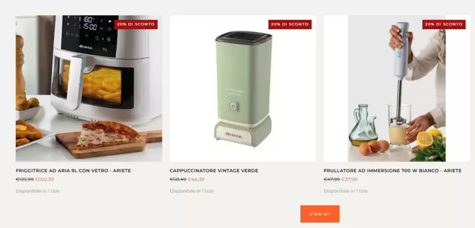Open the green cappuccinatore product image
The width and height of the screenshot is (475, 228).
click(243, 88)
